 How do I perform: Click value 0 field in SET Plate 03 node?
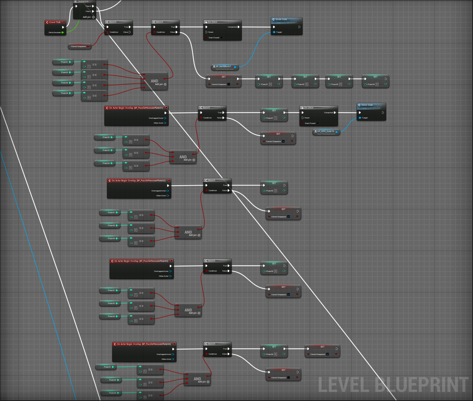tap(340, 84)
